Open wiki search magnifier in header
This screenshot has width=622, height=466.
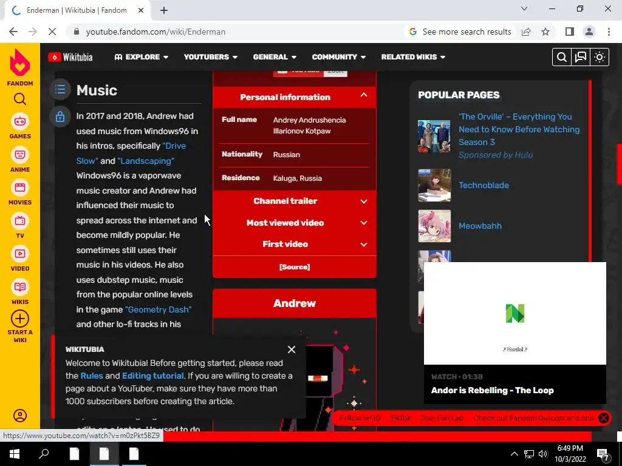tap(562, 57)
